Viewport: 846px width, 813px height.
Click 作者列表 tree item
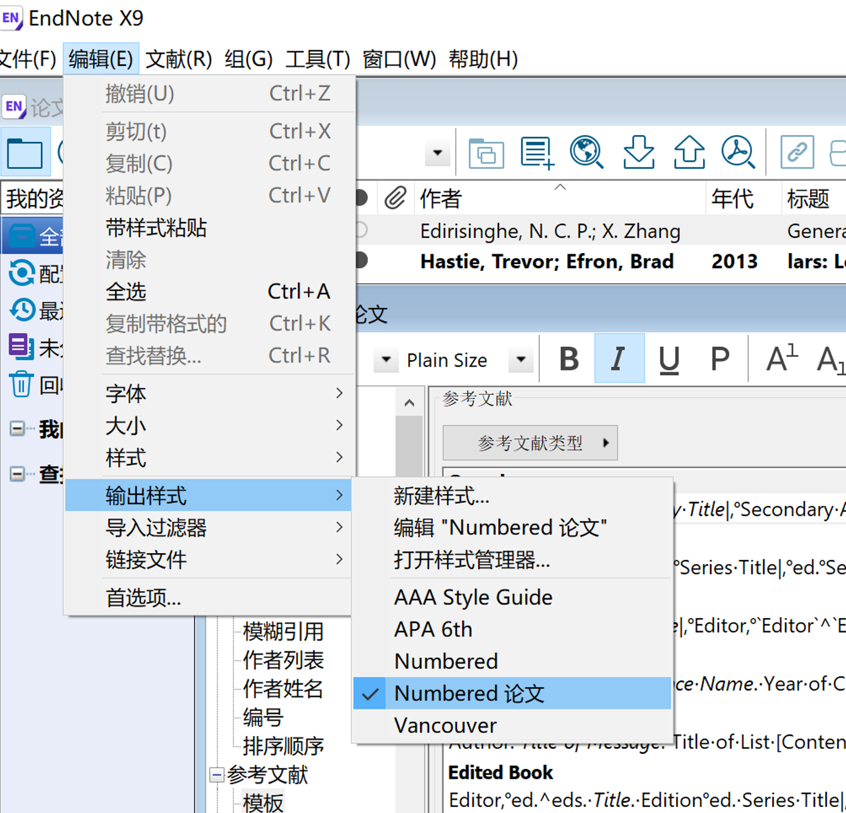click(x=283, y=660)
